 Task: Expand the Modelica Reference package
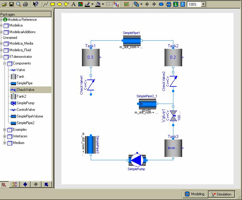[x=1, y=20]
